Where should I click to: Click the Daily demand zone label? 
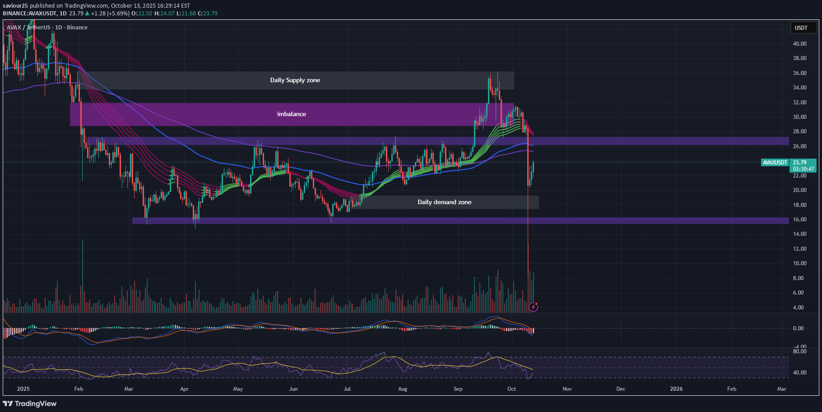tap(444, 202)
